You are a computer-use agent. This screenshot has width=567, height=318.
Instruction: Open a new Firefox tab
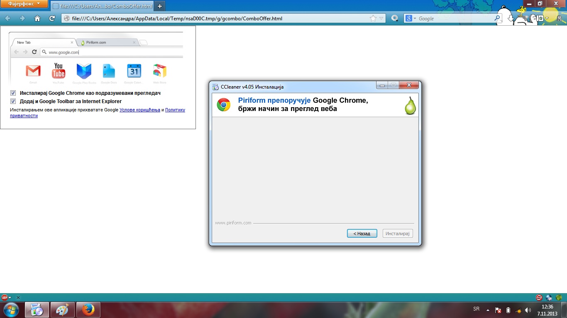160,6
